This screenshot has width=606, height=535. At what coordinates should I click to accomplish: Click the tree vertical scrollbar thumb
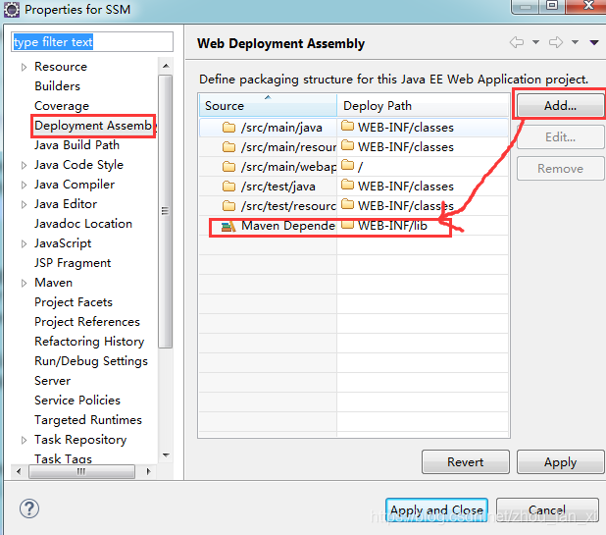point(166,211)
